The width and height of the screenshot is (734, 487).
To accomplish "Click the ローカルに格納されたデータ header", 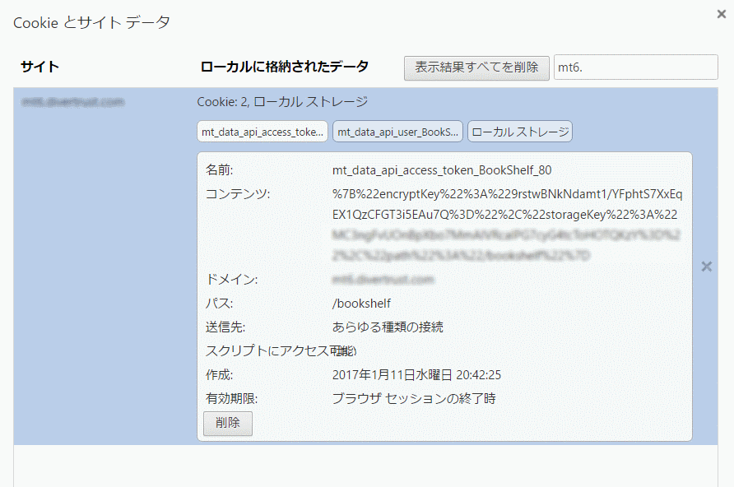I will [284, 67].
